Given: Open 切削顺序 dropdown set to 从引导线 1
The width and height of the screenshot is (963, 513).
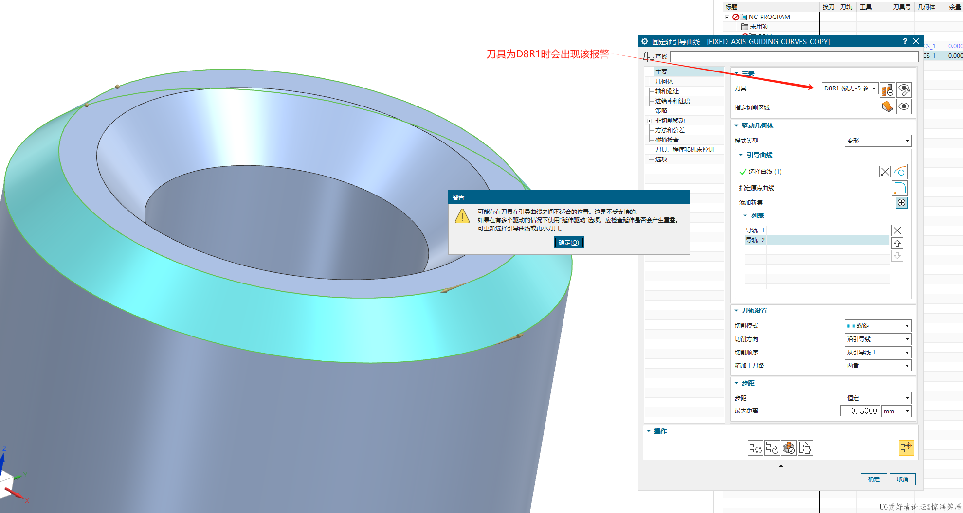Looking at the screenshot, I should tap(878, 353).
